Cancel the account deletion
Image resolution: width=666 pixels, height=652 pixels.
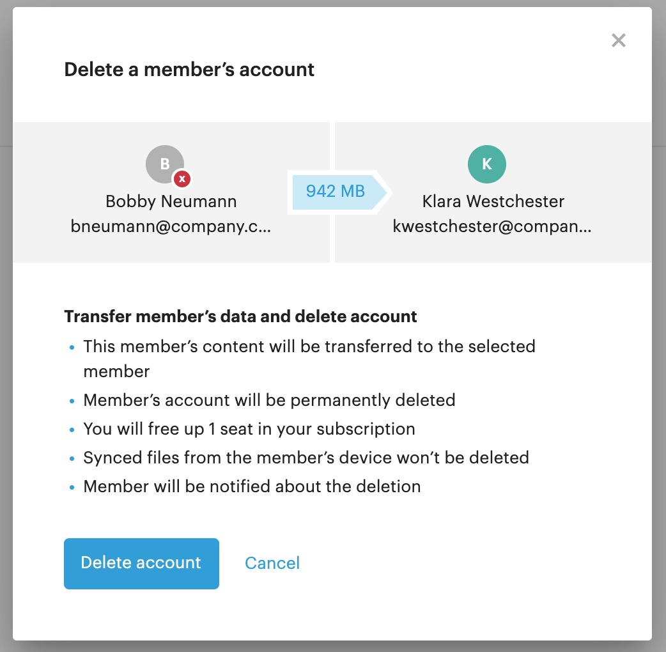(x=272, y=563)
